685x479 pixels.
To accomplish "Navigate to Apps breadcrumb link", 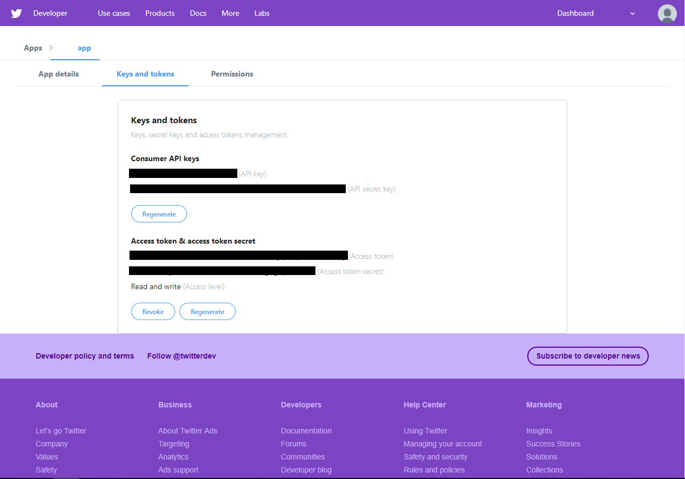I will tap(33, 48).
